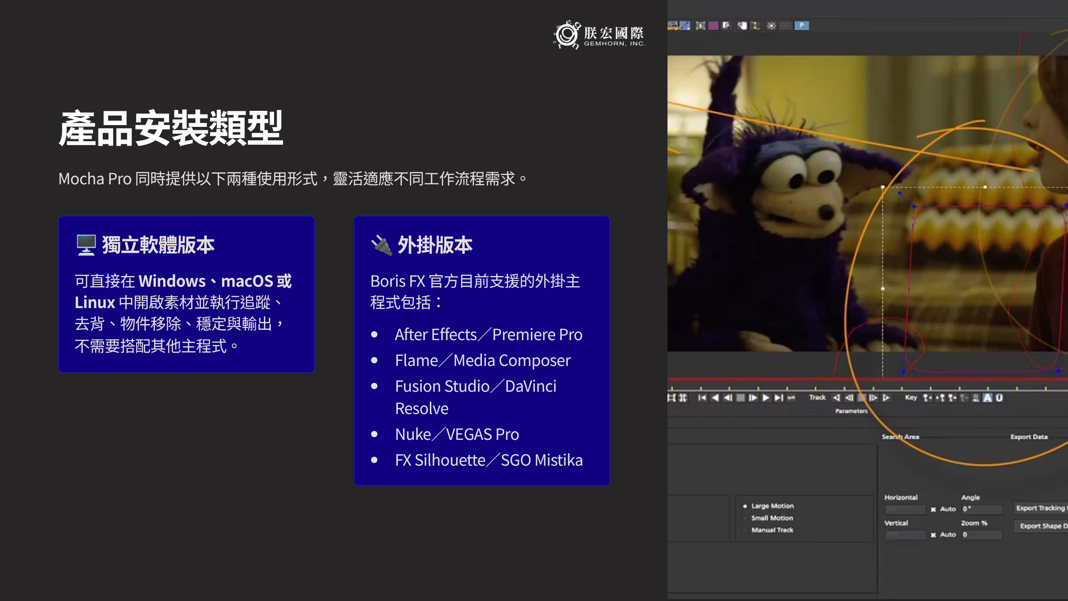1068x601 pixels.
Task: Toggle the Überkey U button
Action: click(999, 398)
